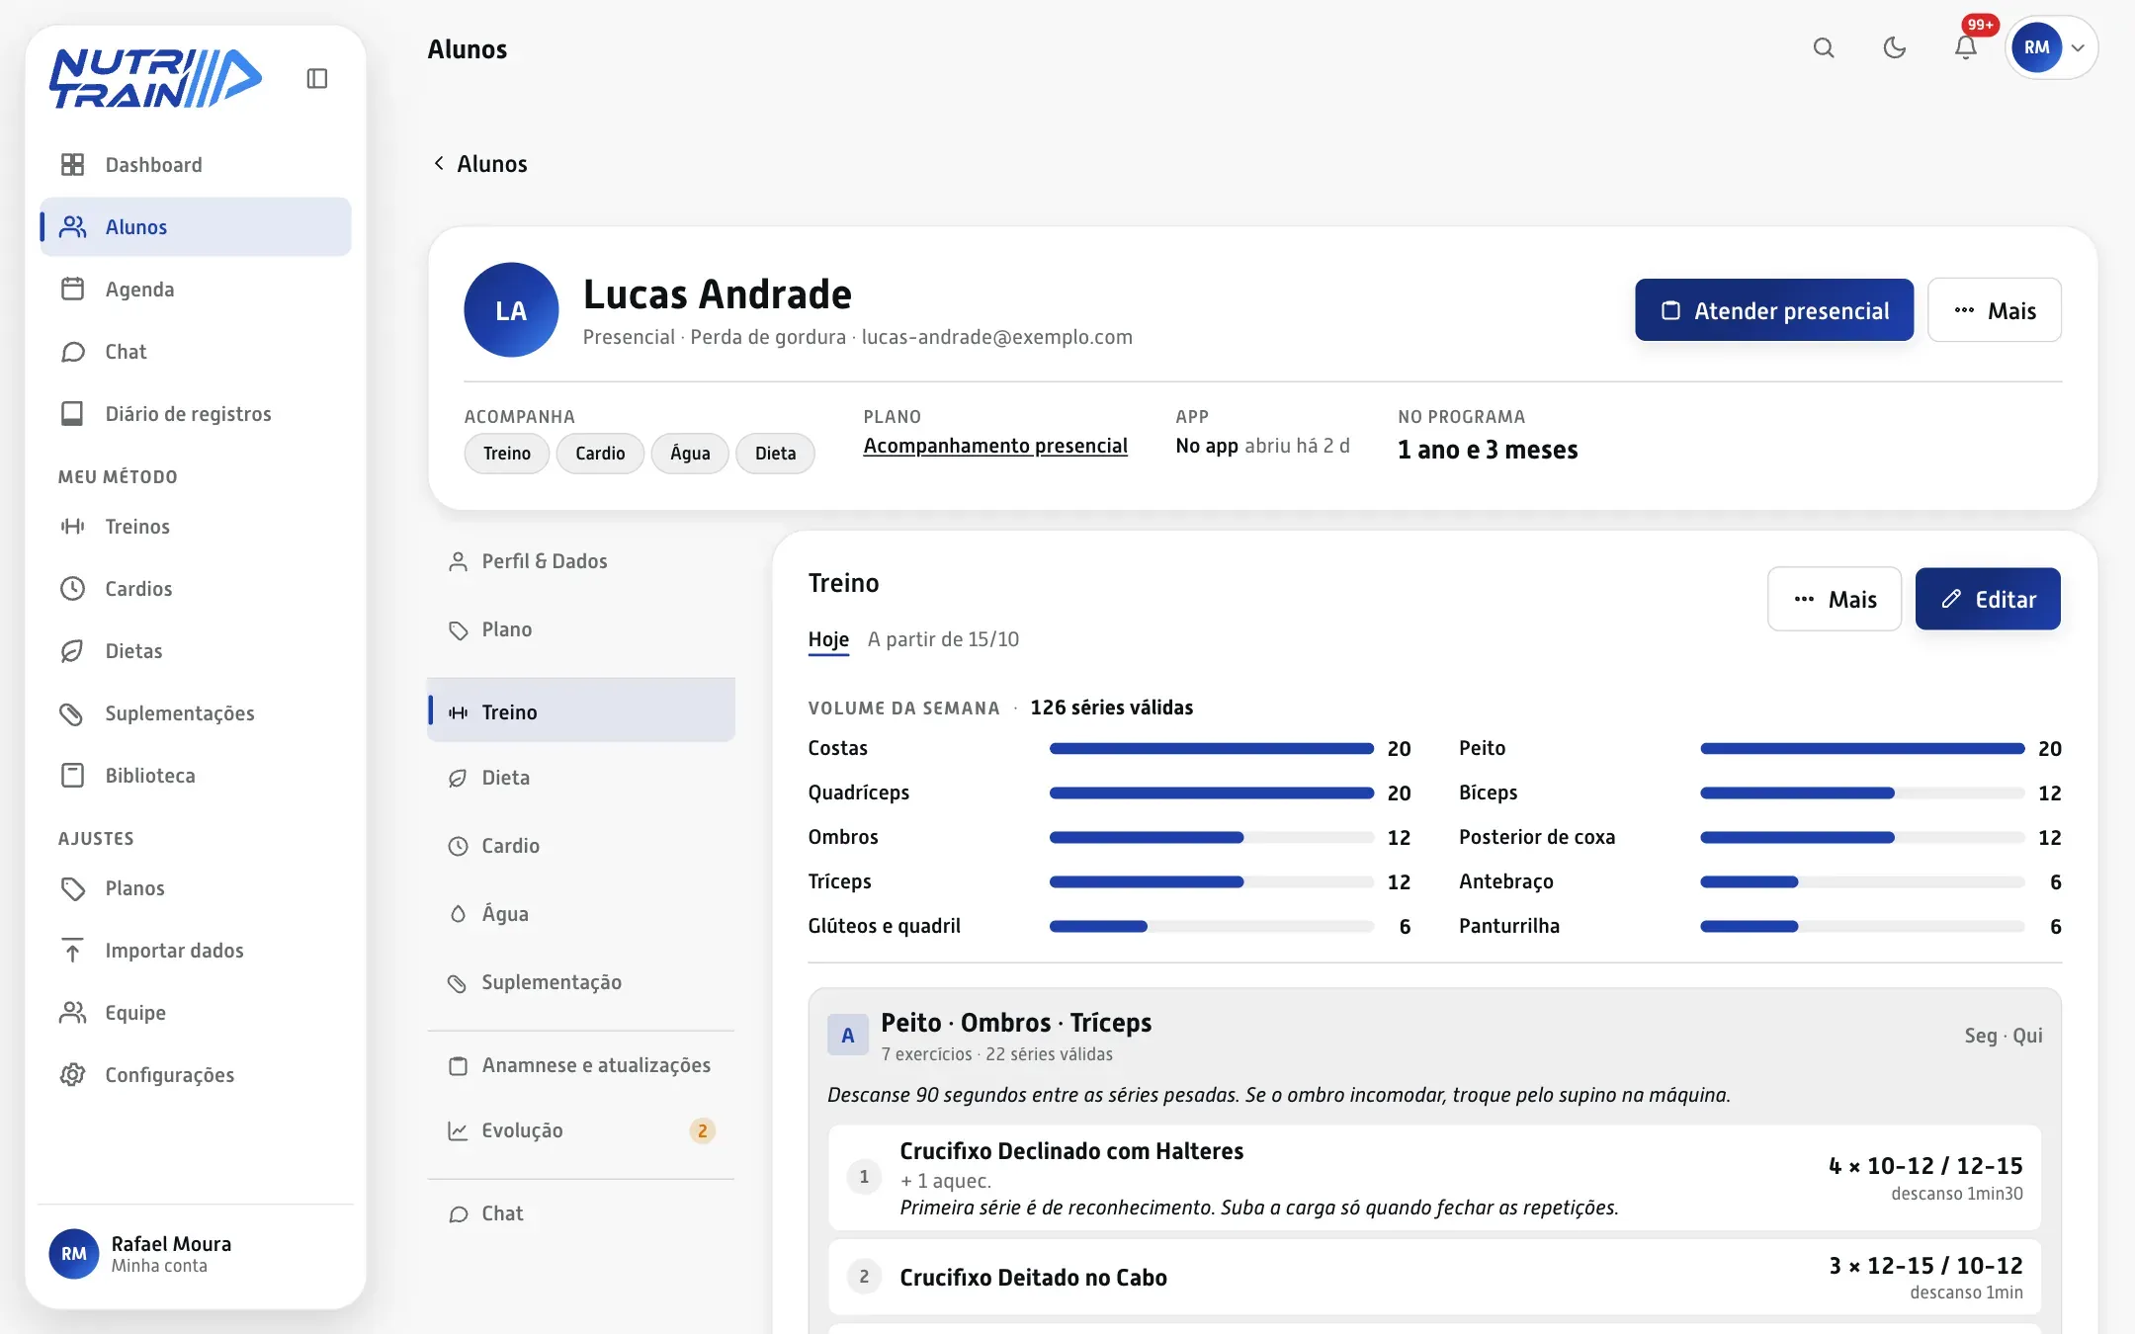Toggle dark mode moon icon
Viewport: 2135px width, 1334px height.
point(1894,47)
